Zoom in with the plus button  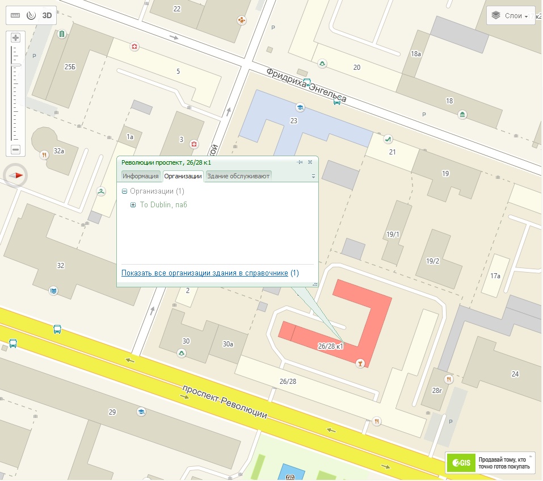point(15,37)
